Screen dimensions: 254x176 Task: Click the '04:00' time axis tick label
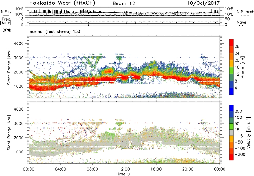point(60,169)
